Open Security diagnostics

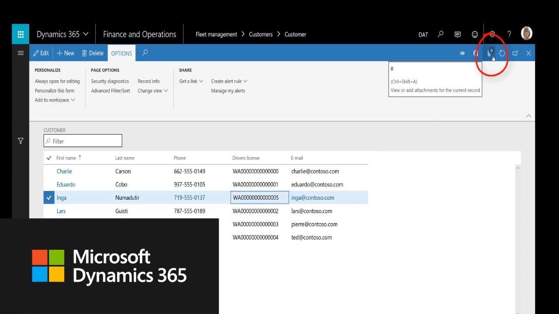coord(110,81)
